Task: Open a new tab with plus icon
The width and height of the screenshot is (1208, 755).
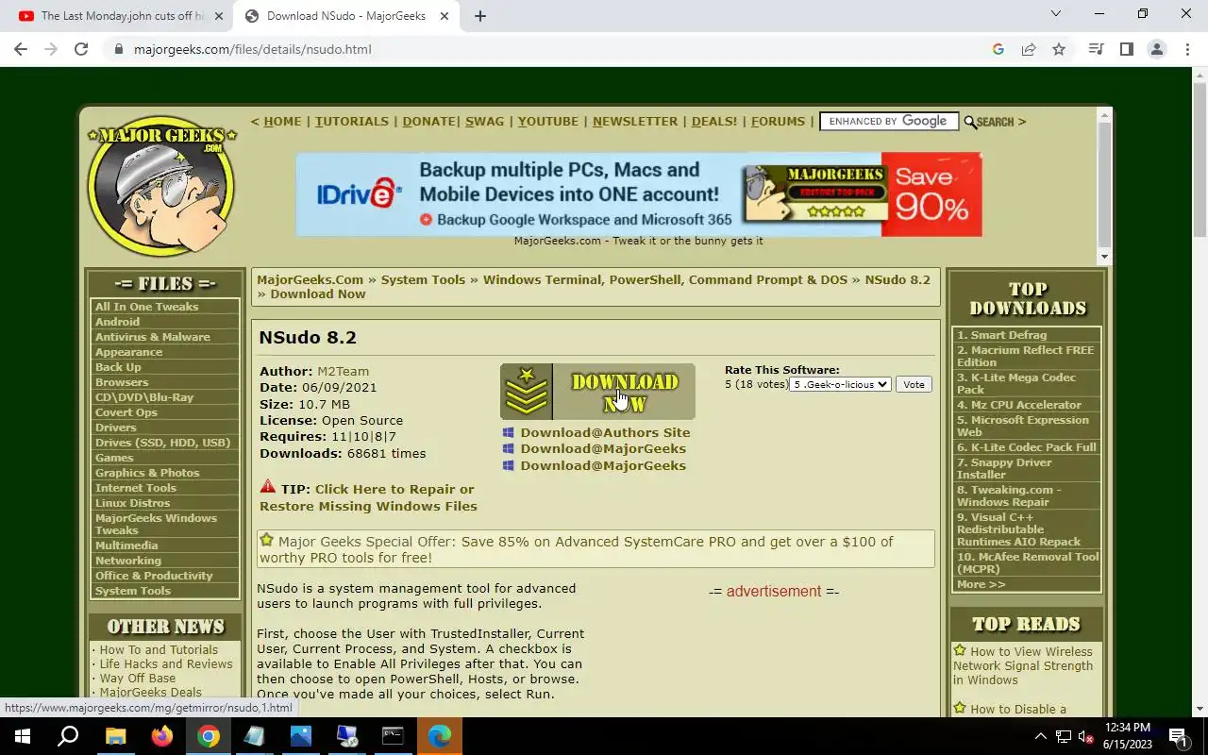Action: tap(480, 16)
